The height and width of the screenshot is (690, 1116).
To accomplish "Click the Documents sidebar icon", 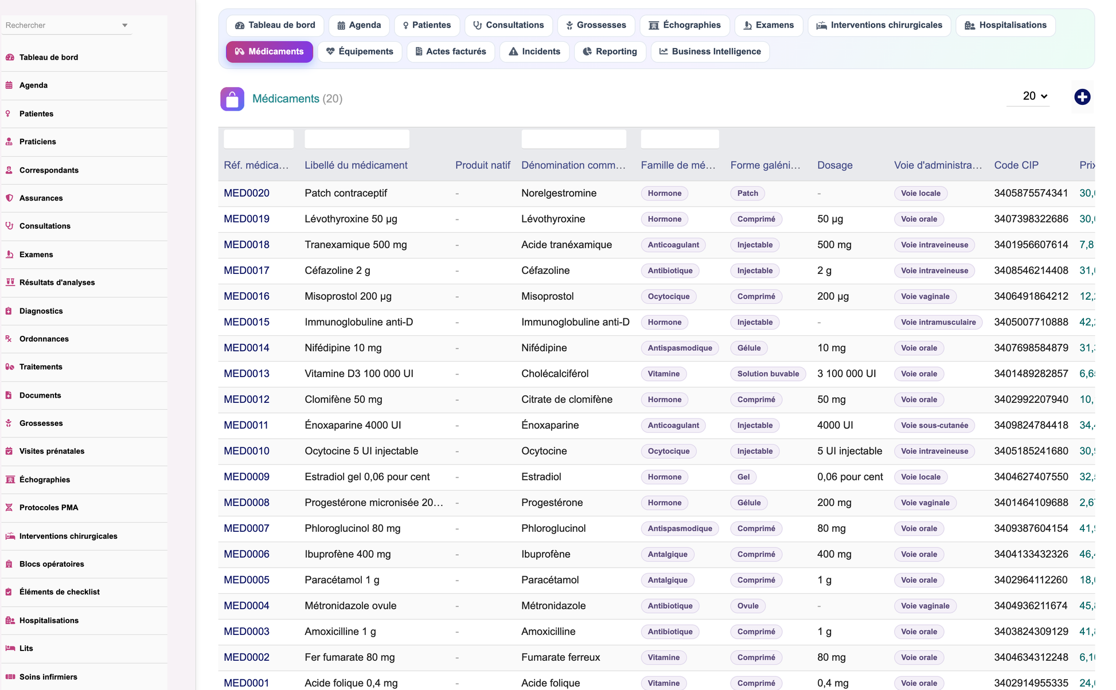I will (9, 395).
